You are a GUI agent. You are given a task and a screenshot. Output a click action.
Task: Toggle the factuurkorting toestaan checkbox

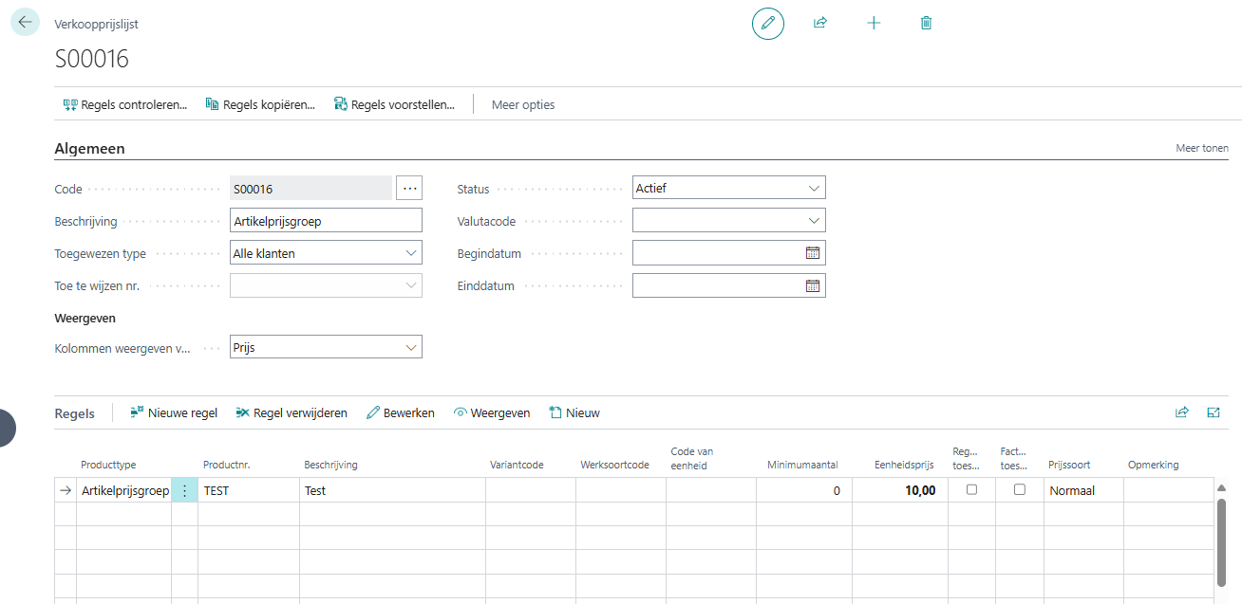[x=1020, y=490]
